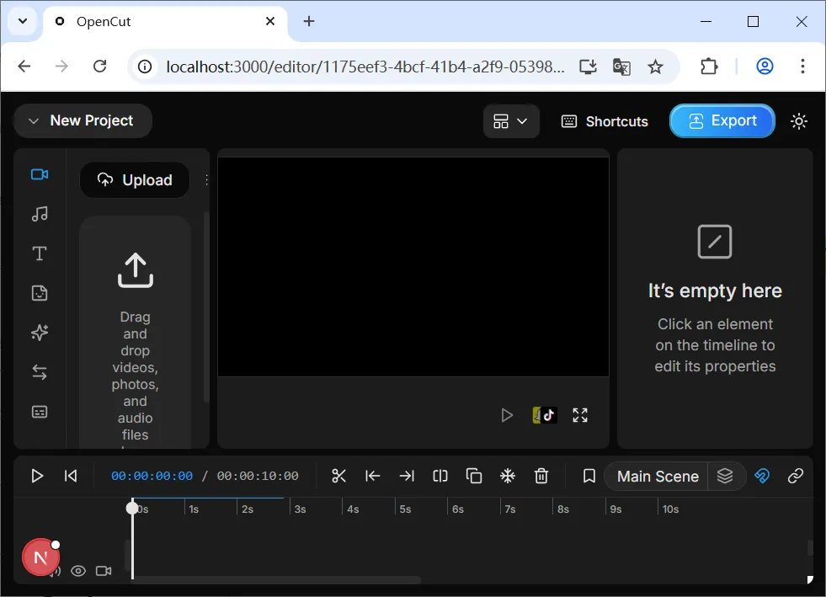Open the Stickers panel
The width and height of the screenshot is (826, 597).
pyautogui.click(x=40, y=293)
